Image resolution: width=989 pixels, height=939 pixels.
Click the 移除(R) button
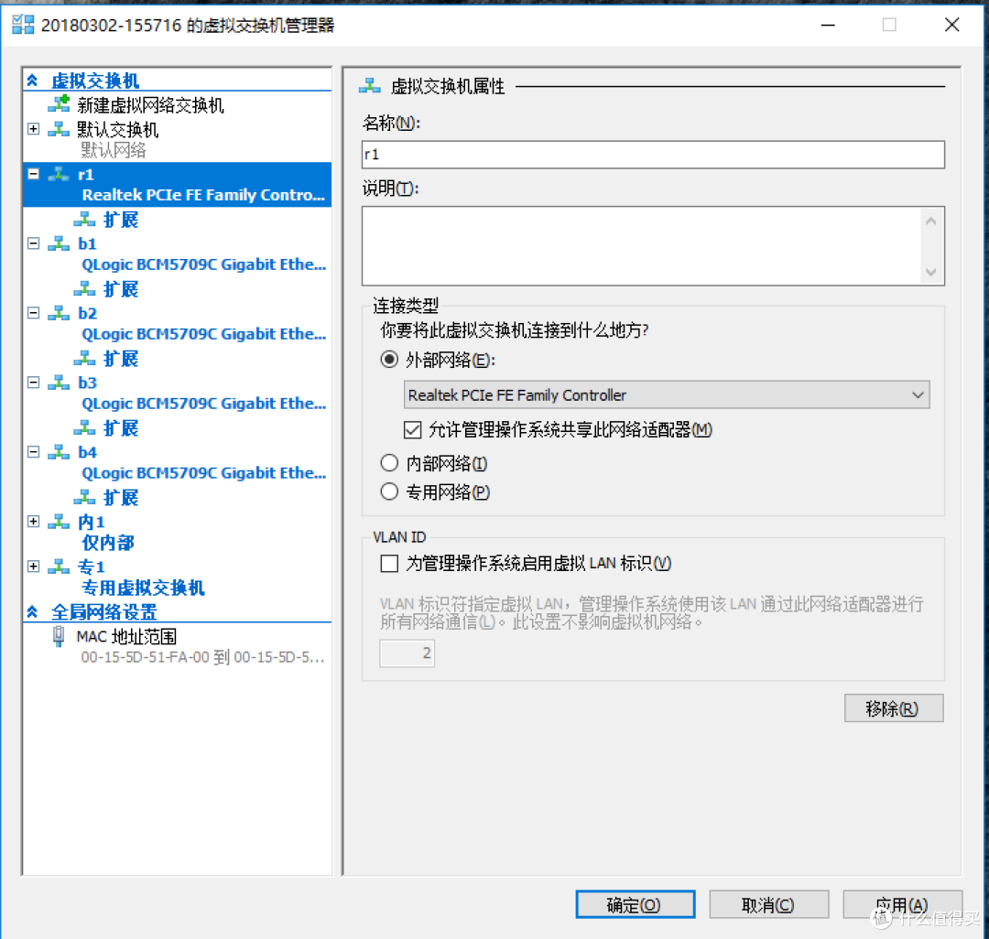(x=894, y=708)
